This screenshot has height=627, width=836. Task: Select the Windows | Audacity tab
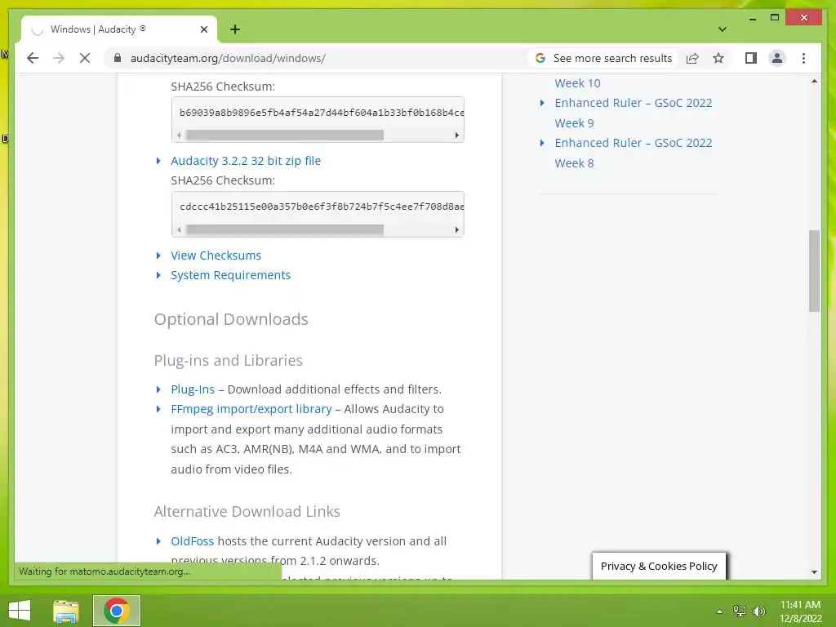coord(118,29)
